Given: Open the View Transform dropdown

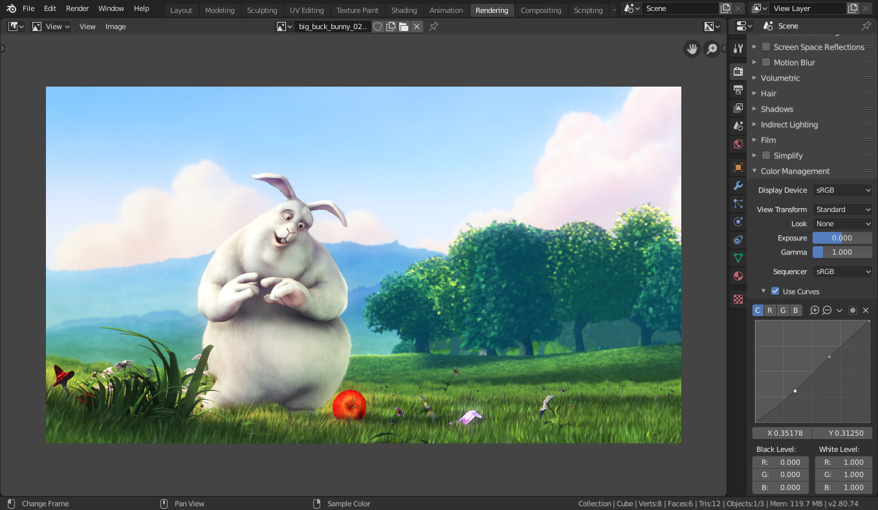Looking at the screenshot, I should pyautogui.click(x=842, y=209).
